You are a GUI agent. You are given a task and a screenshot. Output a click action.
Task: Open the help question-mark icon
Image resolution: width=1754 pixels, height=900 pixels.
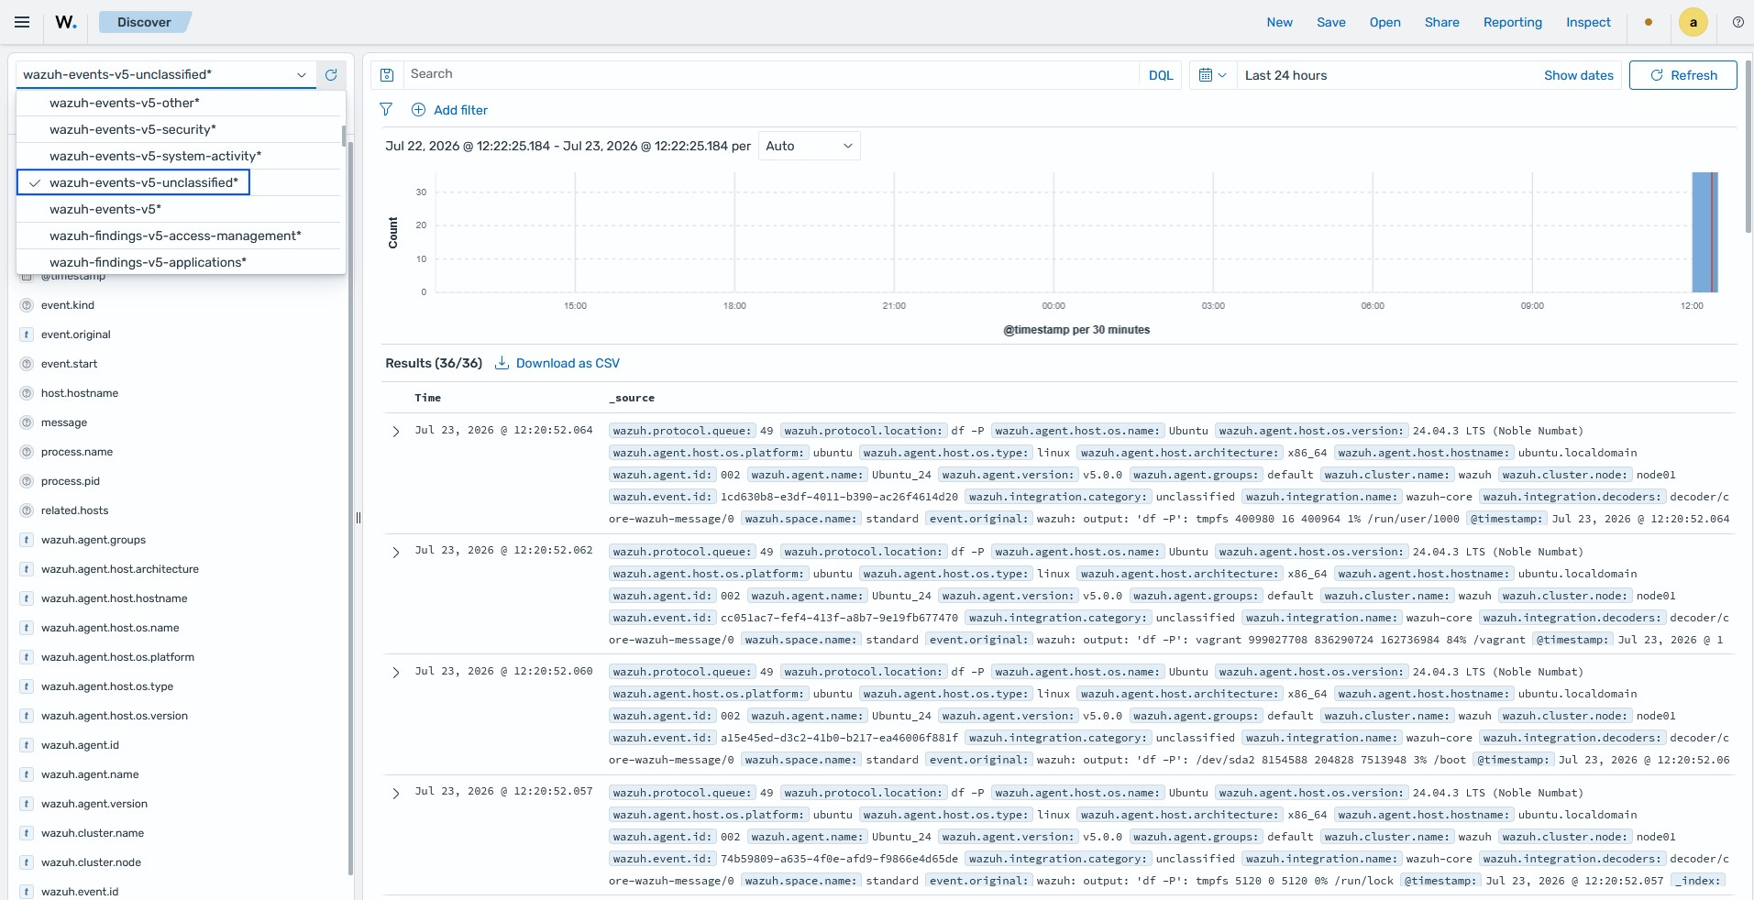(1737, 22)
